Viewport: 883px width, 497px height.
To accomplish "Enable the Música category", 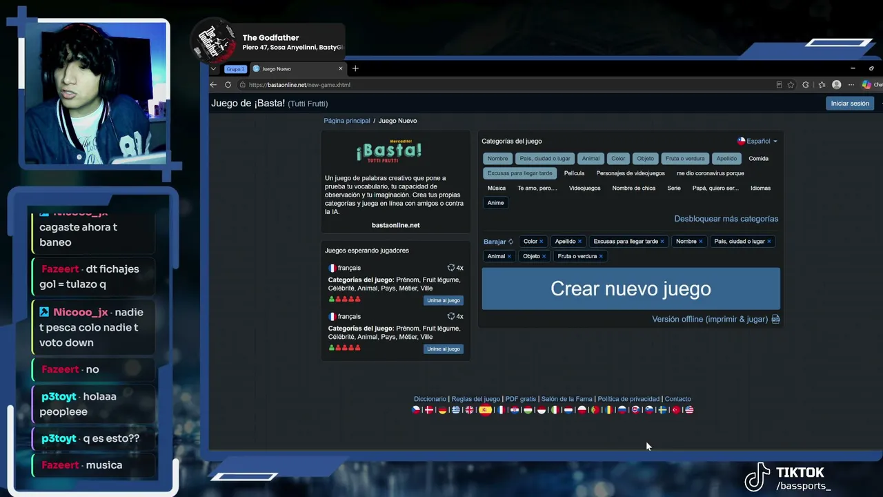I will (x=497, y=188).
